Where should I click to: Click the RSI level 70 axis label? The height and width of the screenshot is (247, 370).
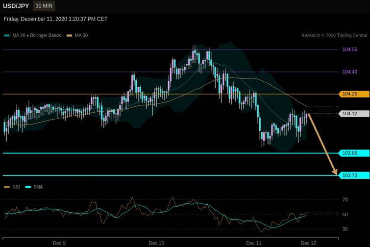tap(345, 200)
